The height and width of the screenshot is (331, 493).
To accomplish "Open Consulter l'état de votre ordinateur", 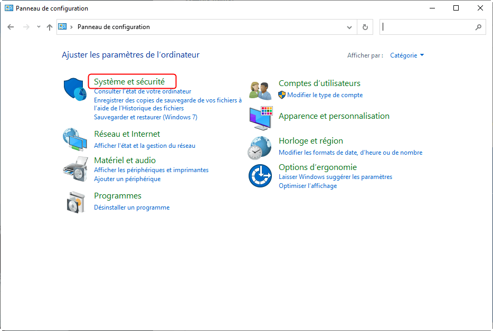I will [143, 91].
